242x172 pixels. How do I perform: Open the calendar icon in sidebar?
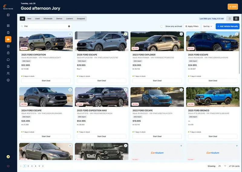(8, 46)
